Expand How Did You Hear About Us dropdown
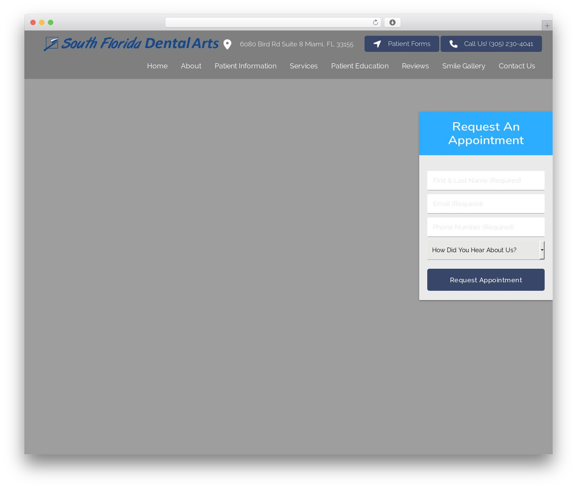The height and width of the screenshot is (489, 577). point(486,250)
